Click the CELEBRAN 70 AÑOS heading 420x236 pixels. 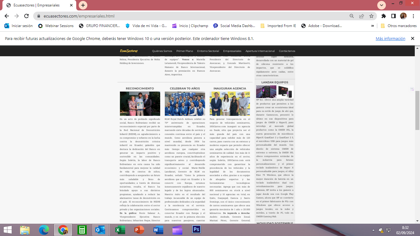tap(185, 88)
